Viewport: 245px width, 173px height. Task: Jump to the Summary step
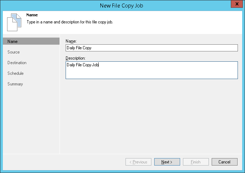(x=15, y=84)
